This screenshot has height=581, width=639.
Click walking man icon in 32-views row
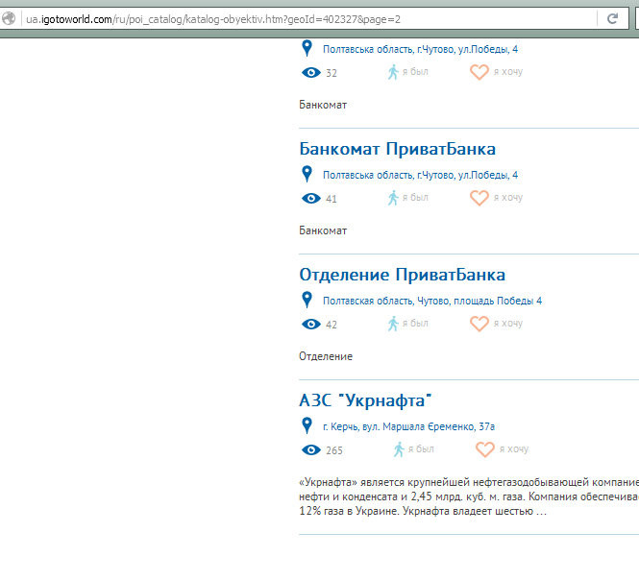[x=393, y=72]
